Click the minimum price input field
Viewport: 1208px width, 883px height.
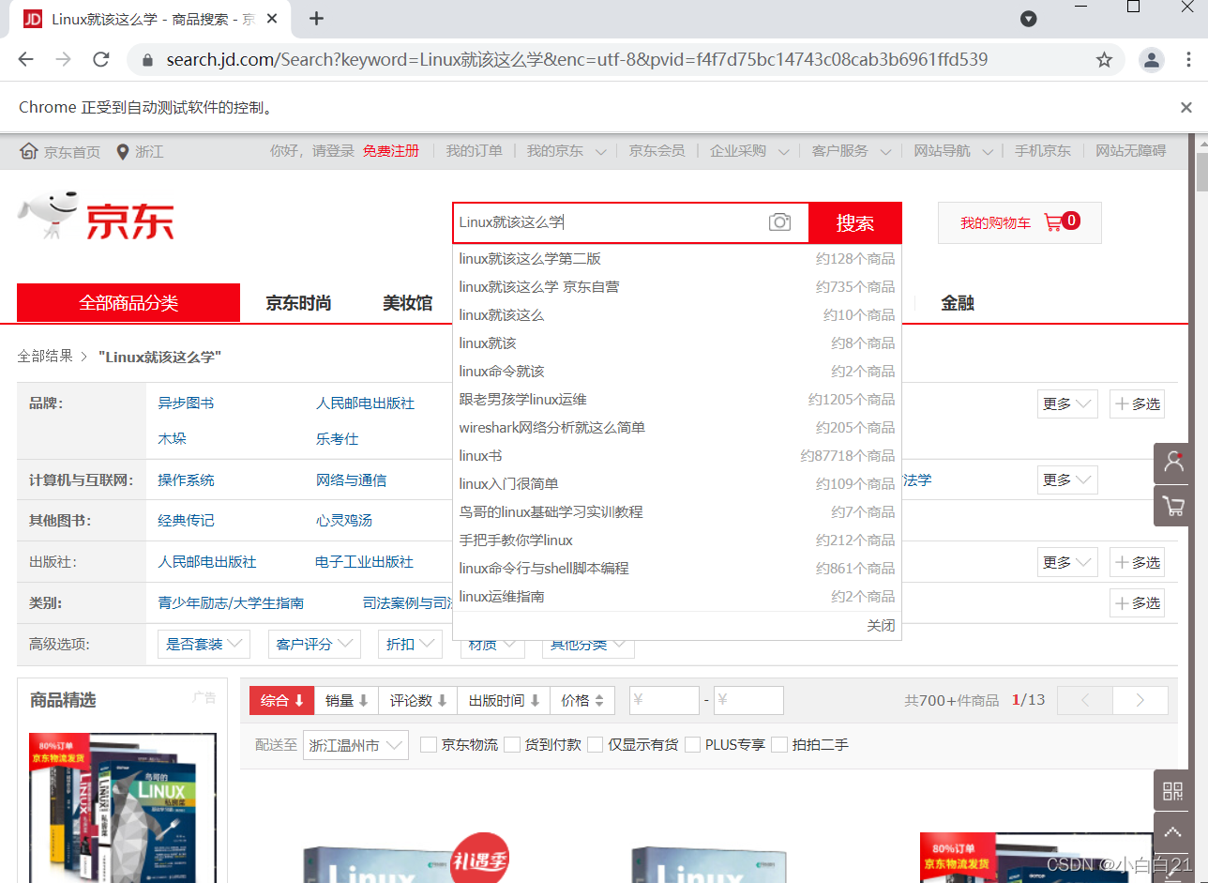point(664,700)
